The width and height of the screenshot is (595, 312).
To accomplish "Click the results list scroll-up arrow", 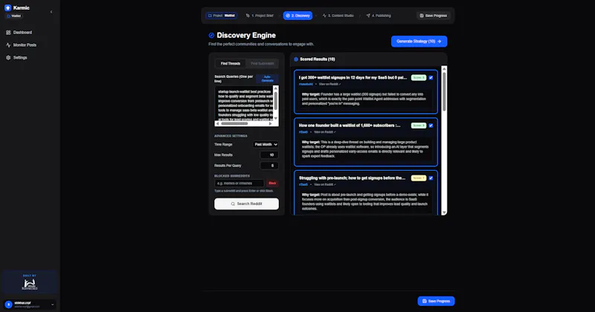I will pos(444,68).
